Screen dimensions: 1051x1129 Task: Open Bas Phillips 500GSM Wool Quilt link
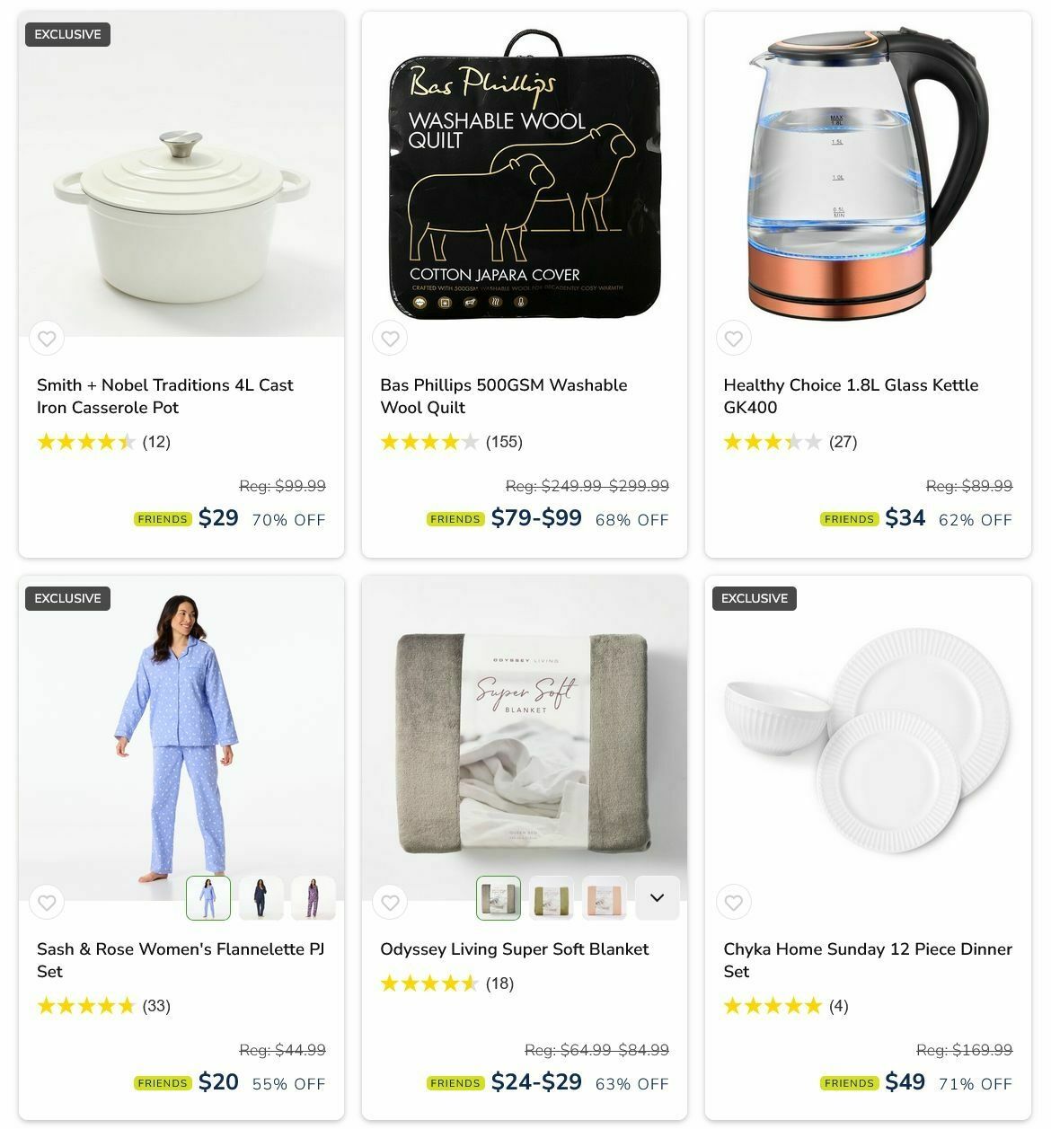[x=504, y=396]
